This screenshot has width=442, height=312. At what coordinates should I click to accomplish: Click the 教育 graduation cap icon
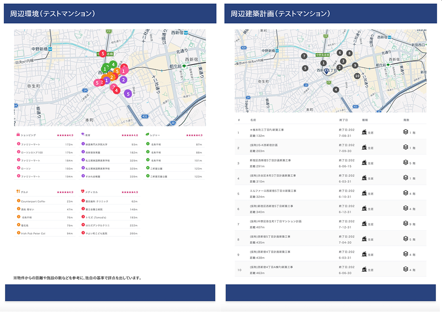(83, 135)
